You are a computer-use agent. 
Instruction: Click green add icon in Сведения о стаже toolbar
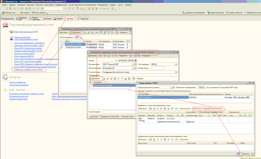coord(150,109)
